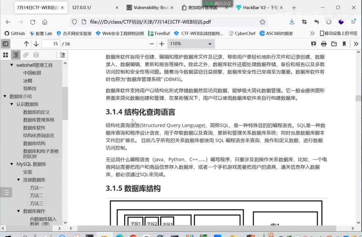This screenshot has height=237, width=362.
Task: Open 结构化查询语言 outline entry
Action: point(39,136)
